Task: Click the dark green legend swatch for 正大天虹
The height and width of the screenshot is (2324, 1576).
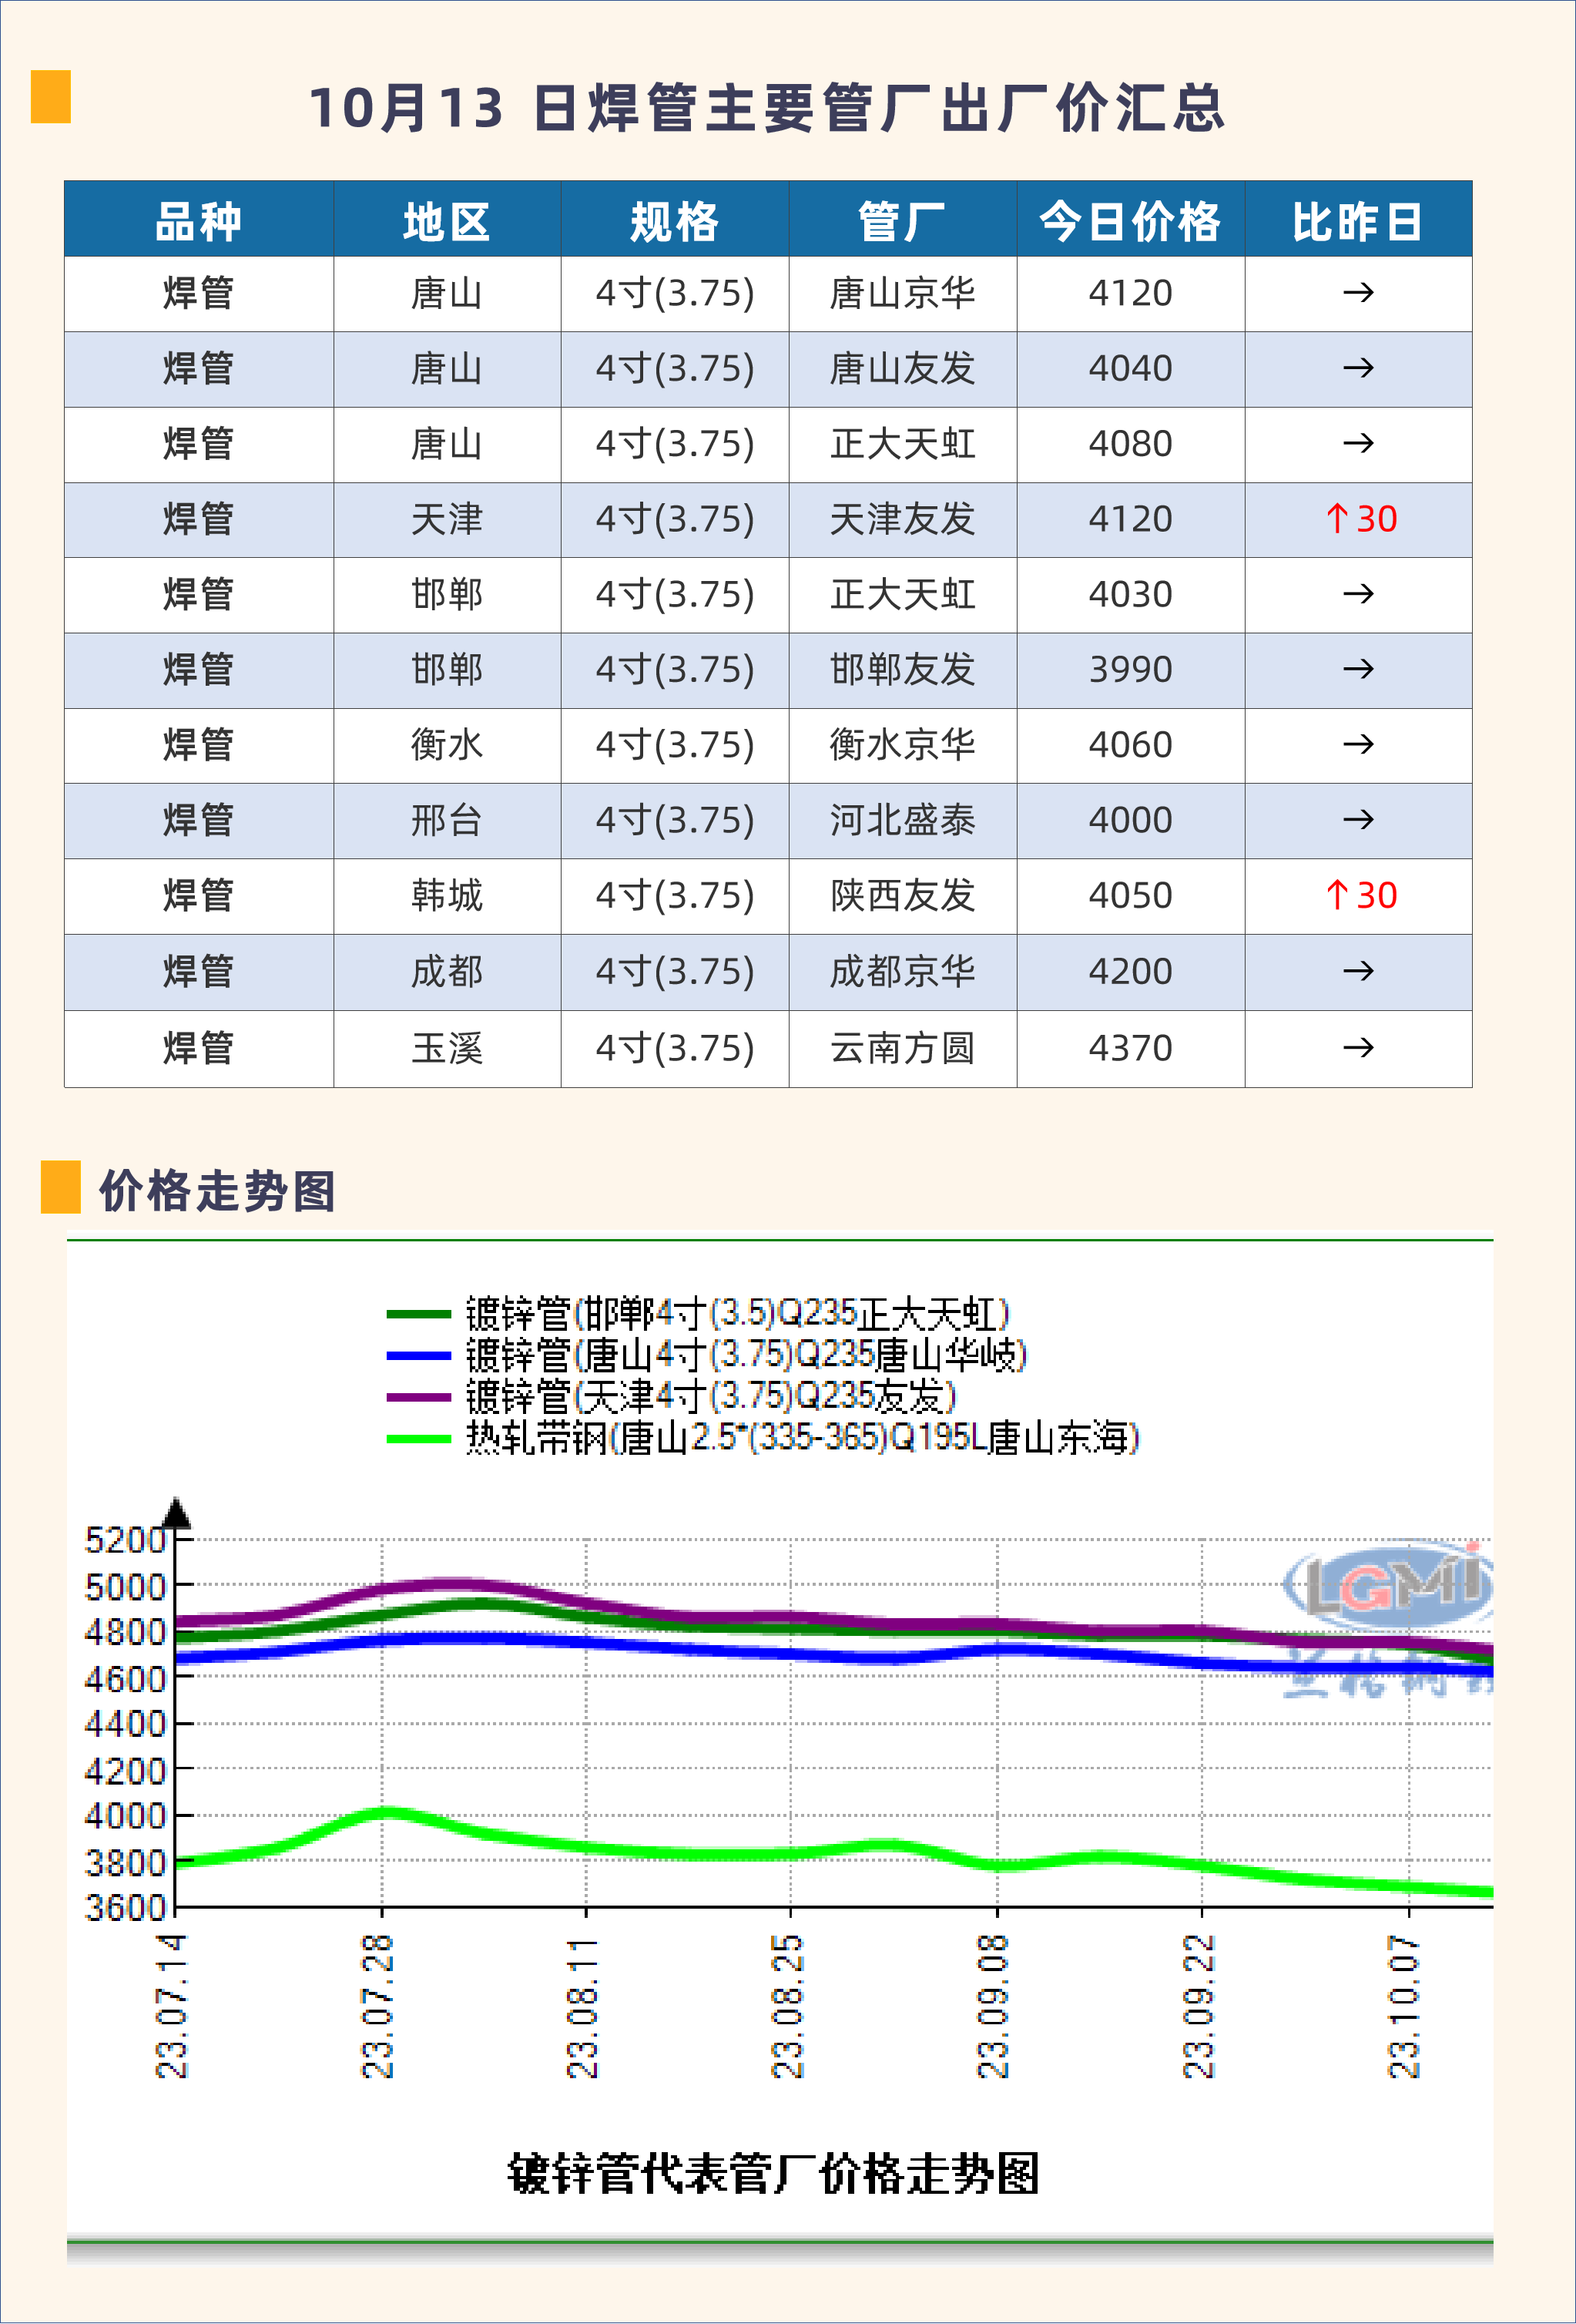Action: coord(419,1314)
